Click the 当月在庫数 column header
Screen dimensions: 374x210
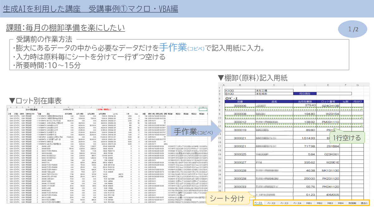[305, 101]
